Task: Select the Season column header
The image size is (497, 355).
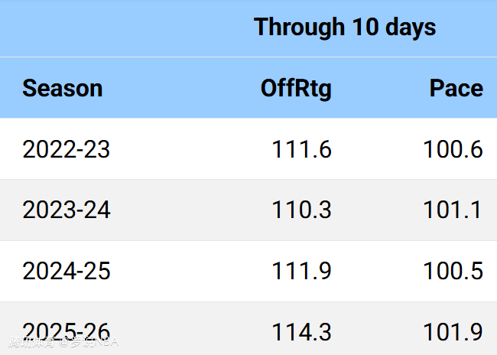Action: (x=62, y=88)
